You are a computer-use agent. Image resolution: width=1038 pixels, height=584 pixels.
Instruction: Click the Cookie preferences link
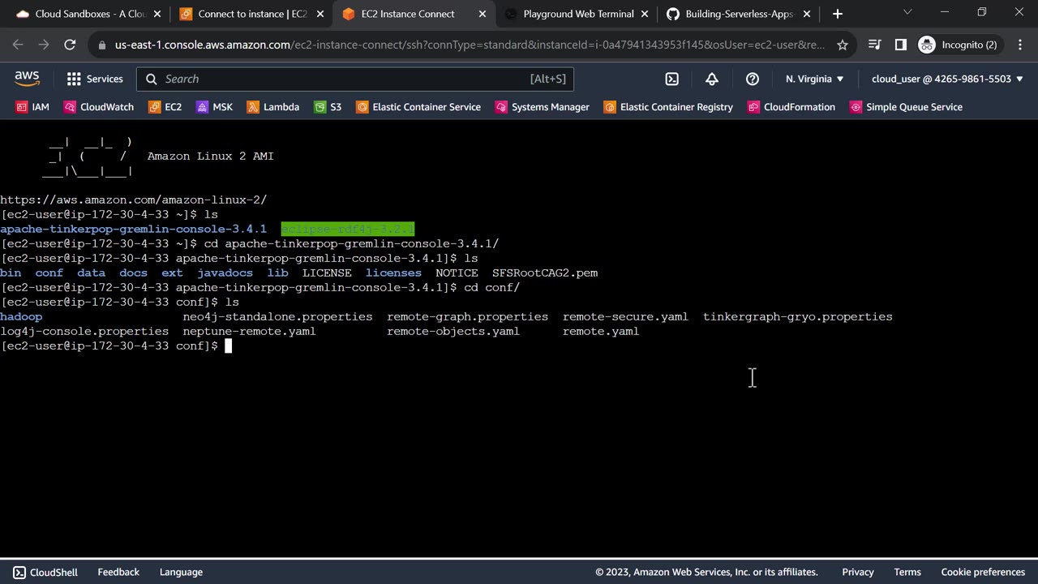(x=983, y=572)
